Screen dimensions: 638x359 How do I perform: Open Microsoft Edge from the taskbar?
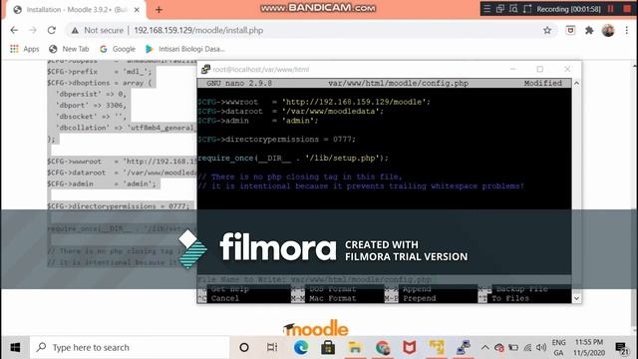(301, 348)
